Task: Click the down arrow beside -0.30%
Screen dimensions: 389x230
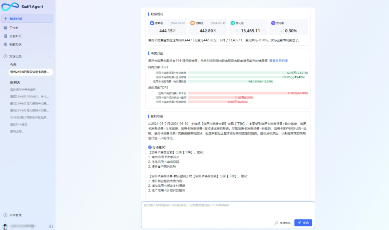Action: [x=281, y=31]
